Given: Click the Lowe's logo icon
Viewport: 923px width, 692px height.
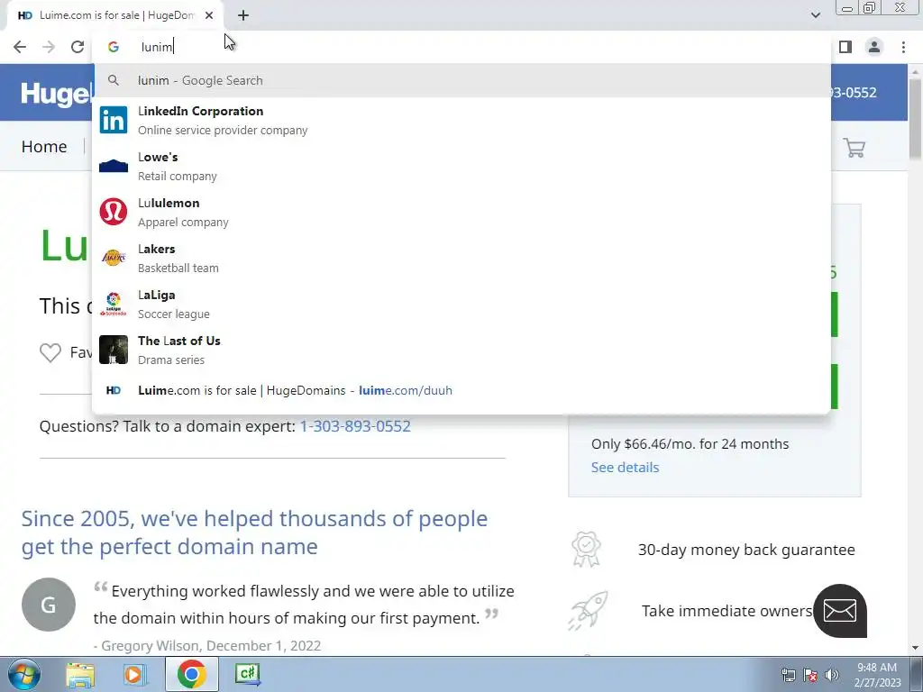Looking at the screenshot, I should click(114, 166).
